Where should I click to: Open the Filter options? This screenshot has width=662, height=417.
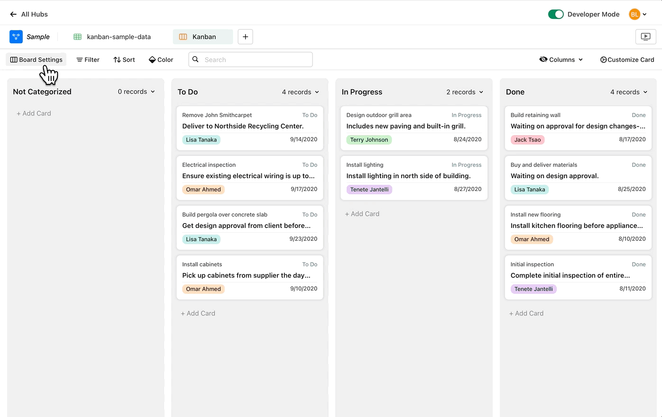coord(88,60)
